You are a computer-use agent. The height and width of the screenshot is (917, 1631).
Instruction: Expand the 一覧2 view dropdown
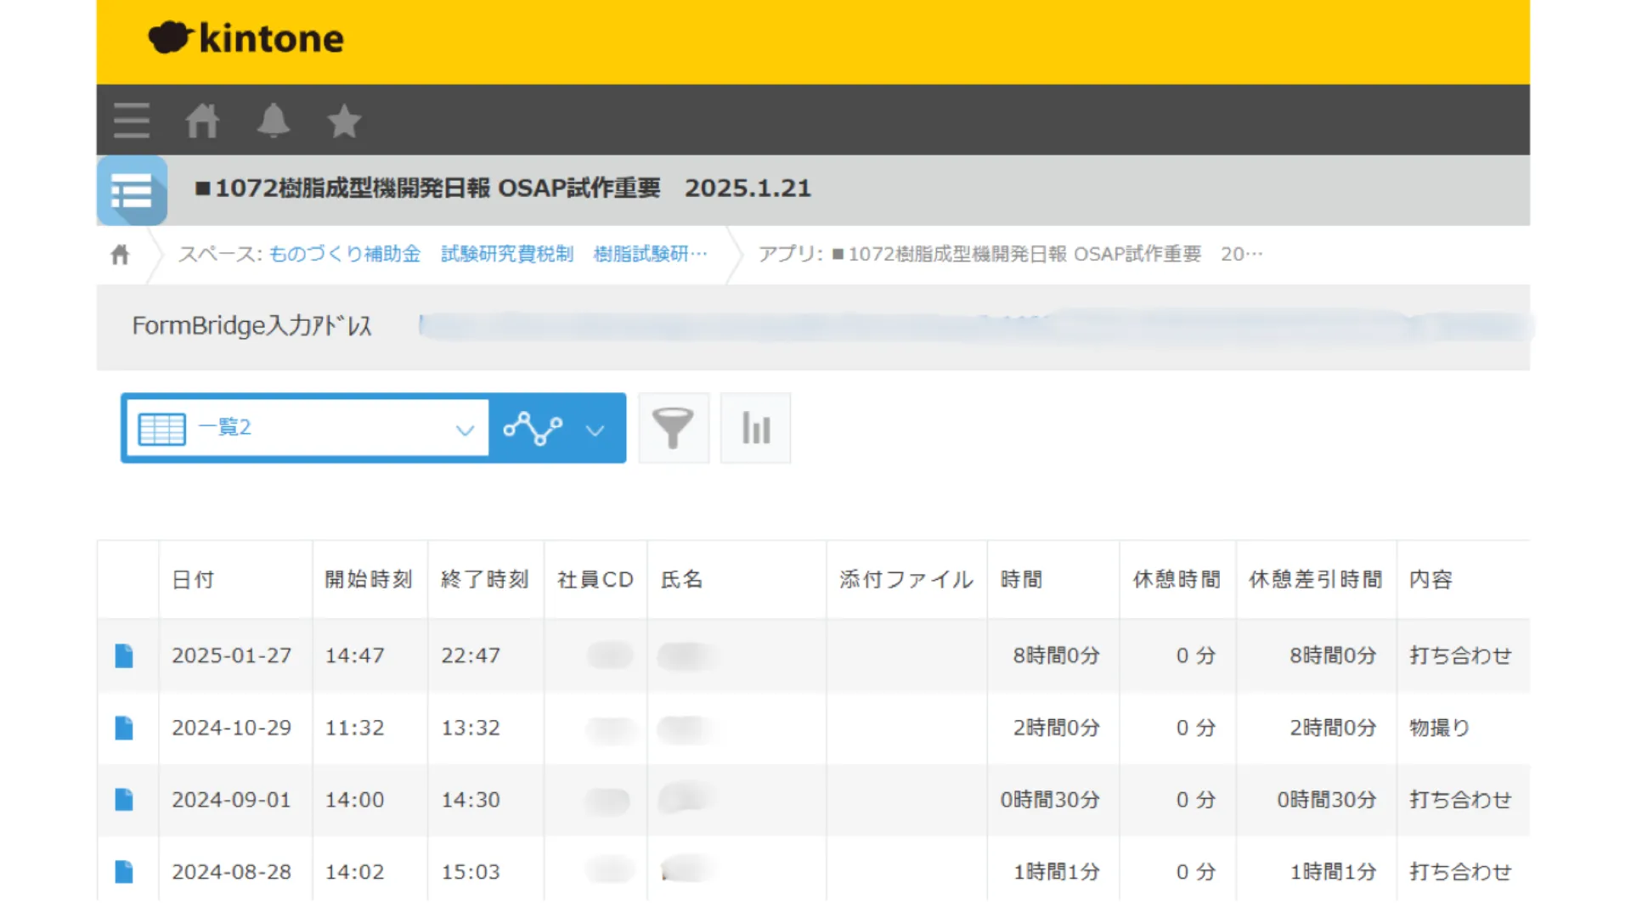465,429
